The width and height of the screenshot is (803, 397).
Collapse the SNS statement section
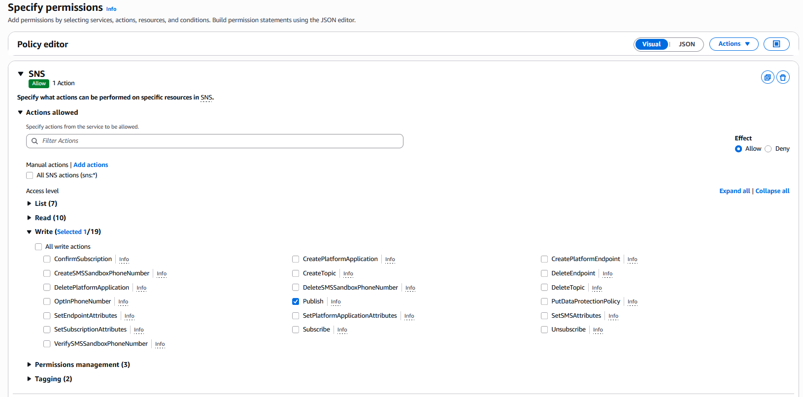(x=21, y=74)
